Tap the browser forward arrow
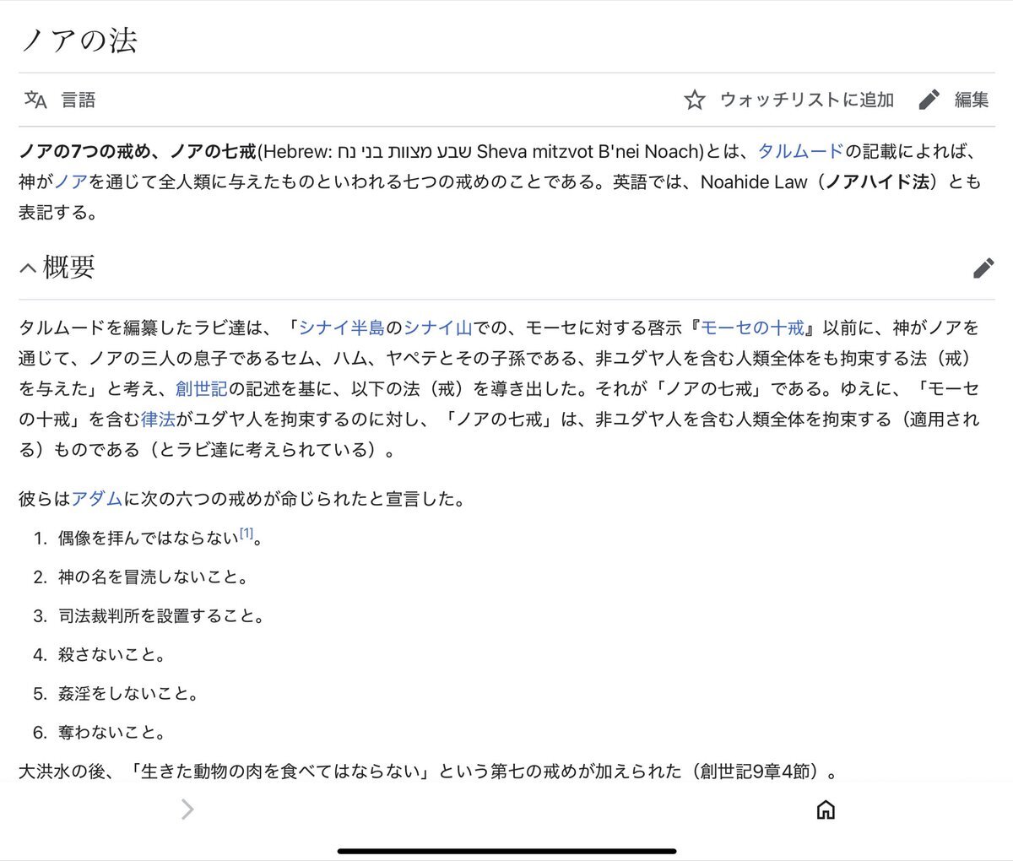 (187, 810)
